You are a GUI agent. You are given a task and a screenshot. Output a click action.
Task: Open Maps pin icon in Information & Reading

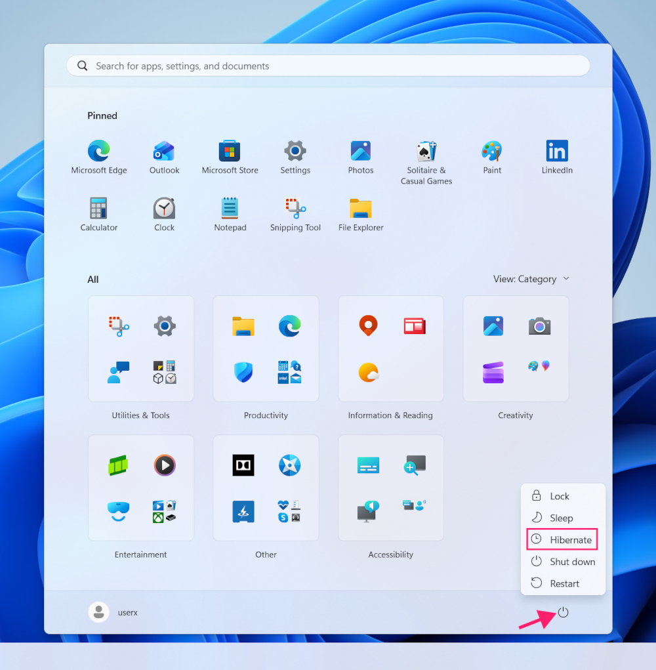point(368,325)
